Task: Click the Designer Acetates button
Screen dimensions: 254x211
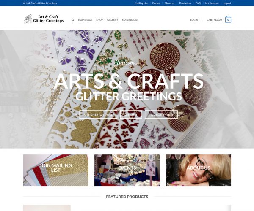Action: click(98, 114)
